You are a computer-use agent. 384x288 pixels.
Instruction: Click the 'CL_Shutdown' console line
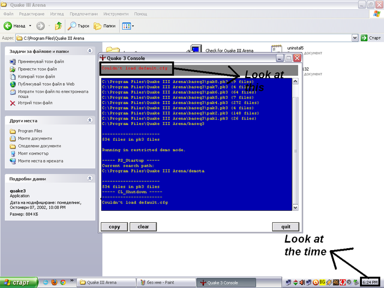(x=132, y=192)
